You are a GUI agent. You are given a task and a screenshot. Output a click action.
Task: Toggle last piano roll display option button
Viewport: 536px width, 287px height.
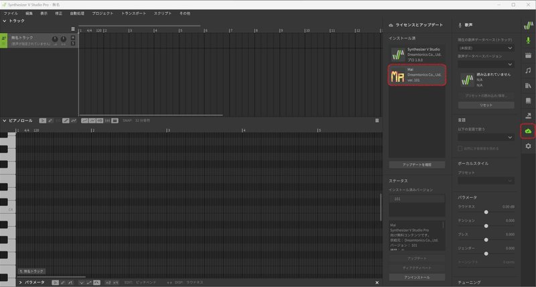pos(115,121)
